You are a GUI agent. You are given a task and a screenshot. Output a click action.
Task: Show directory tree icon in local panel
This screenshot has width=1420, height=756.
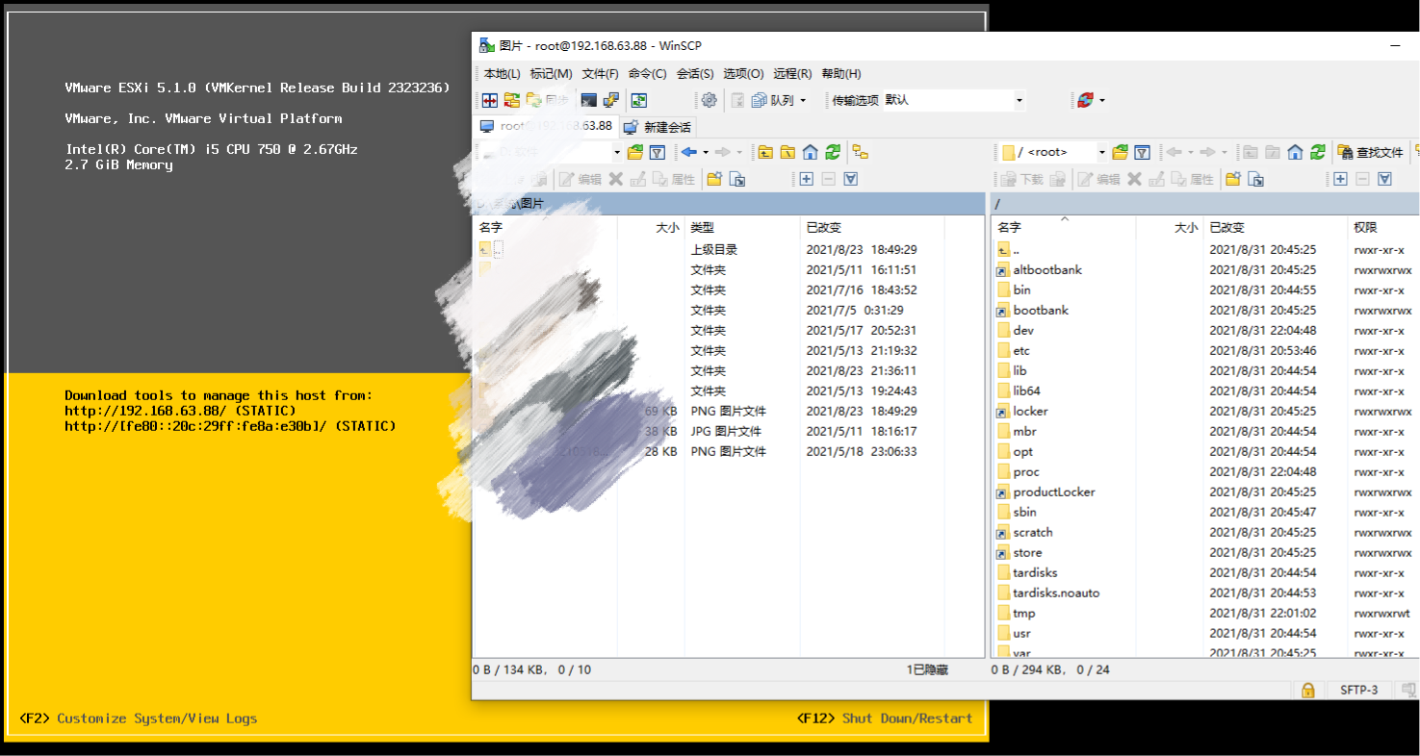[861, 152]
